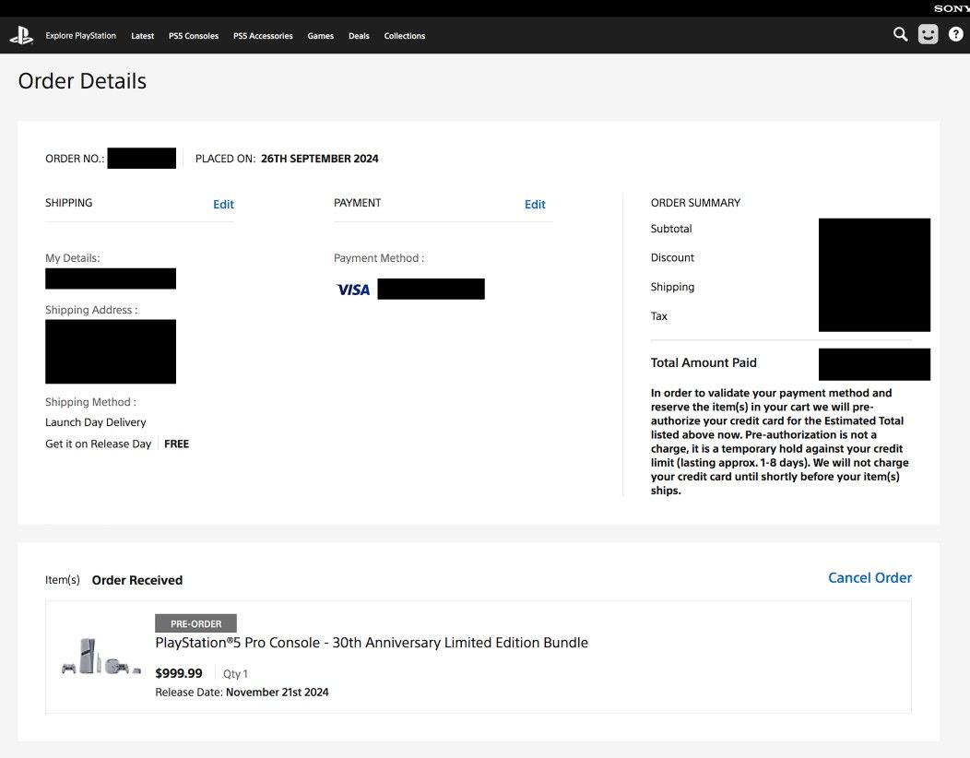970x758 pixels.
Task: Click the PAYMENT section heading
Action: (358, 203)
